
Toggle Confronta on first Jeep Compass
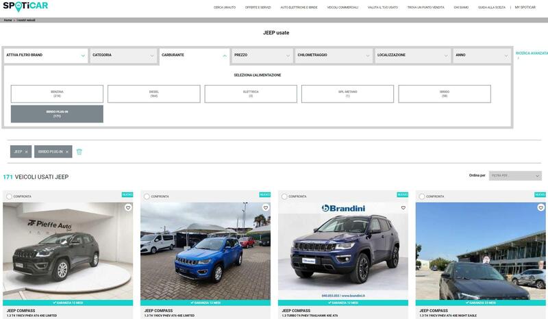coord(10,196)
